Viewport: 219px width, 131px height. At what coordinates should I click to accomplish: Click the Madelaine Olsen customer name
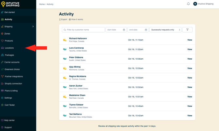tap(77, 95)
